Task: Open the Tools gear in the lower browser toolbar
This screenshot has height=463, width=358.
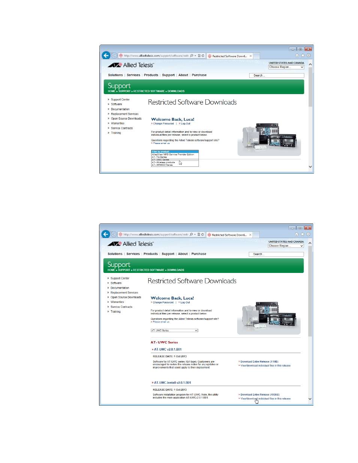Action: 308,234
